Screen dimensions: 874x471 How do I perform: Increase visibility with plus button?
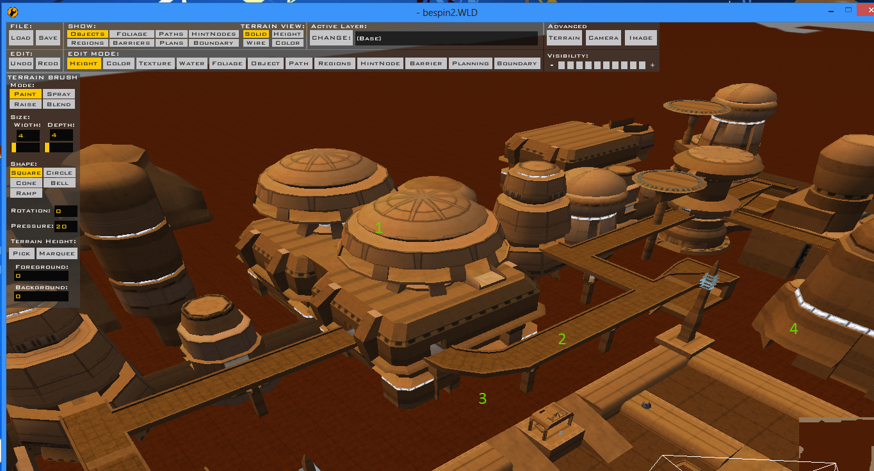click(x=652, y=65)
